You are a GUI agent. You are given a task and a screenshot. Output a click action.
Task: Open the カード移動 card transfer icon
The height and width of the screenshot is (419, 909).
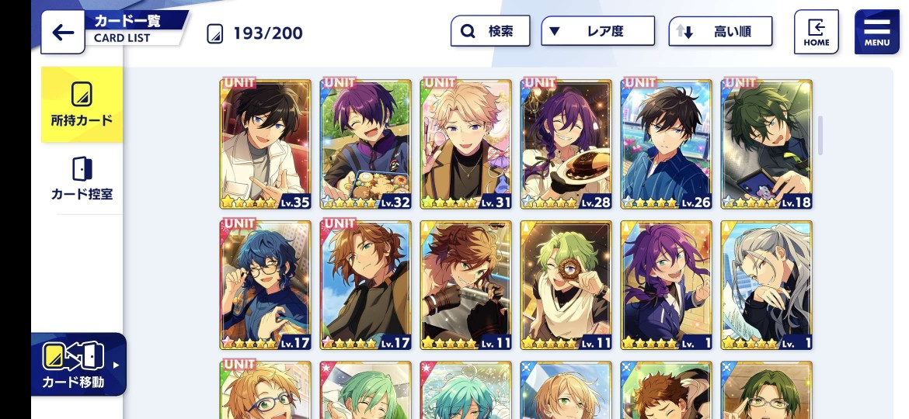pos(74,356)
